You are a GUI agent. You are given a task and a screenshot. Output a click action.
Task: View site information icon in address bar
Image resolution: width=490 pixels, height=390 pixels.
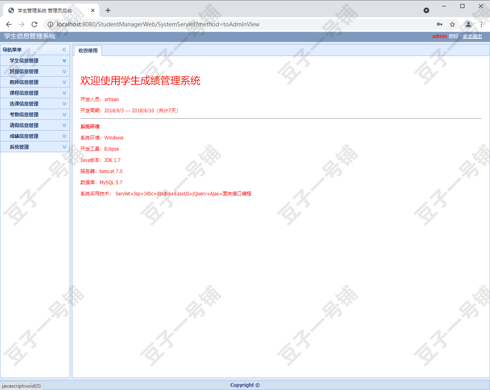(x=50, y=24)
